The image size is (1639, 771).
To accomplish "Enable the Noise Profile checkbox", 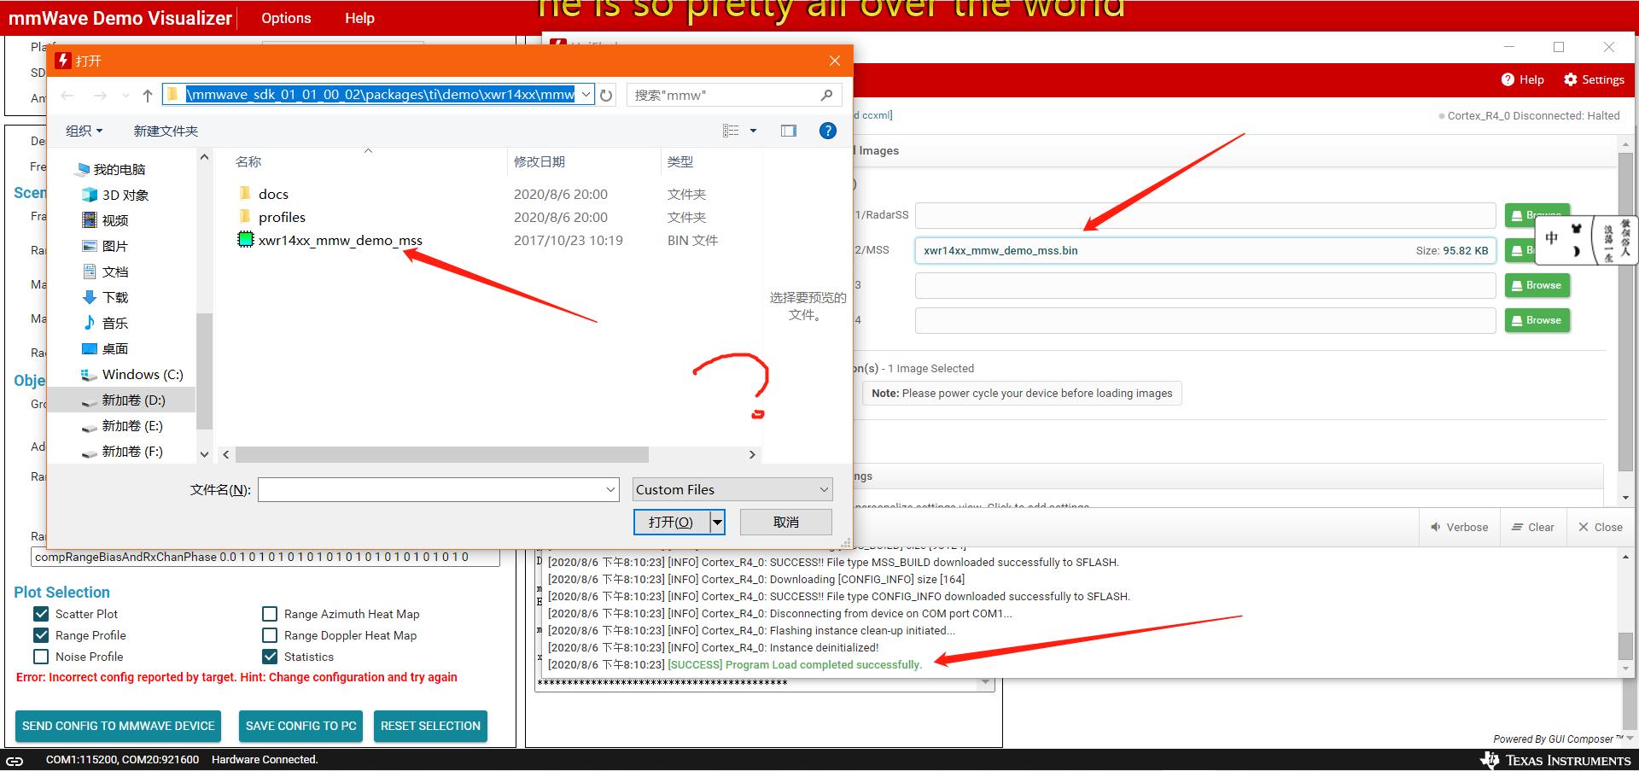I will [x=41, y=657].
